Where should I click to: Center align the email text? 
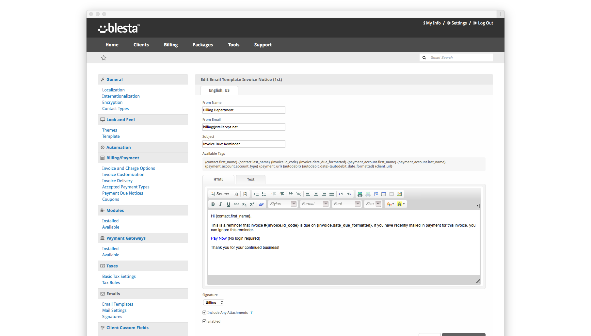pos(316,194)
